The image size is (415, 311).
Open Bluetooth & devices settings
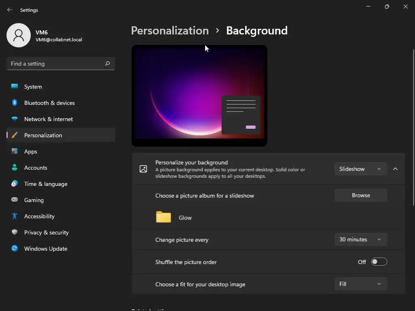61,103
